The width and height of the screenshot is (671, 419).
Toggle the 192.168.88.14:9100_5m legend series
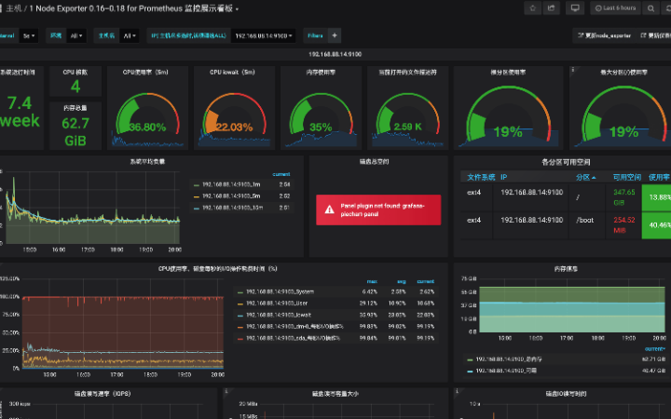click(231, 196)
